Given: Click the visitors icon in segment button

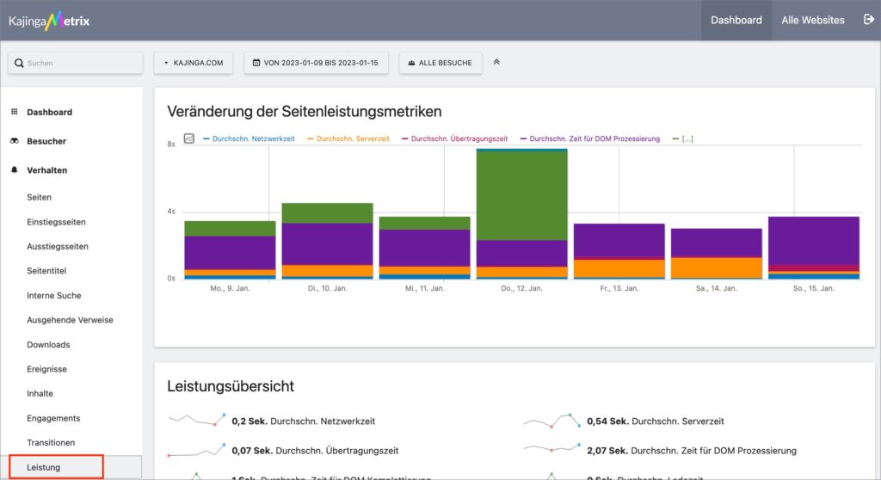Looking at the screenshot, I should pos(411,63).
